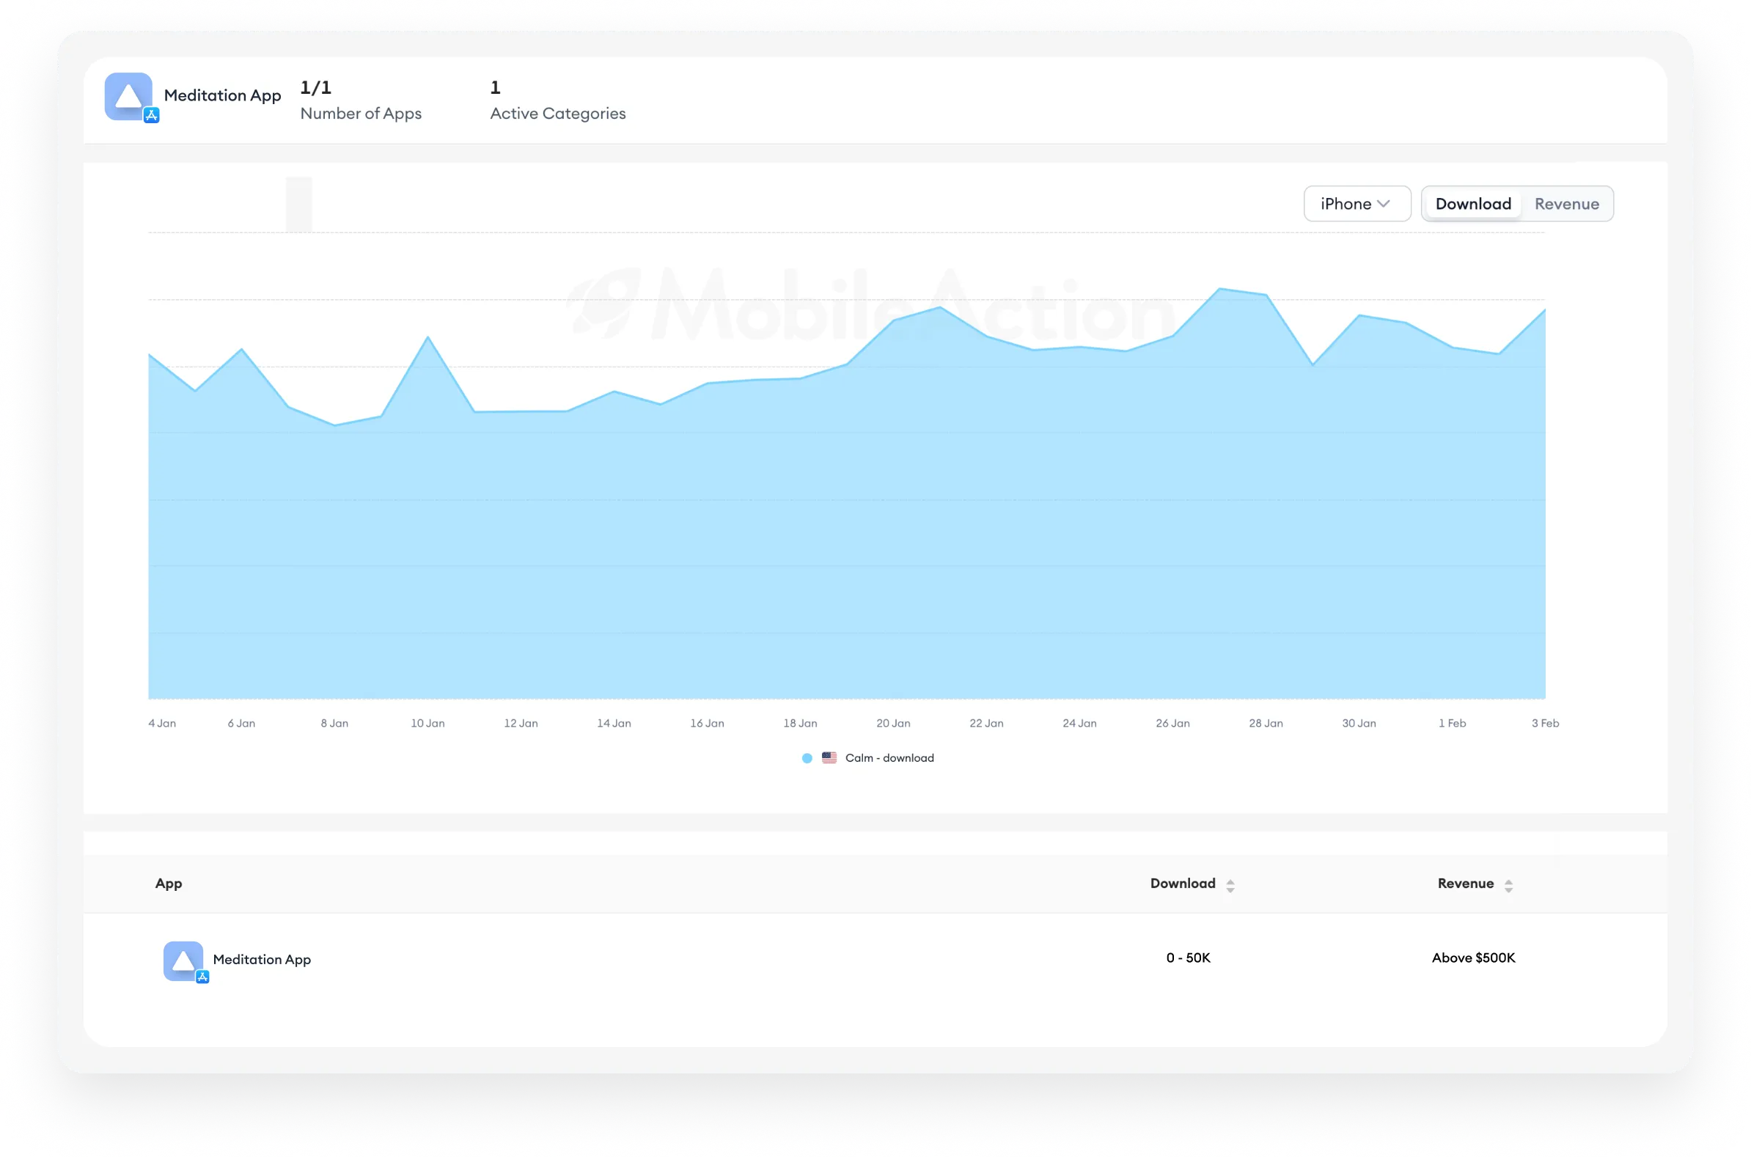Click the chevron arrow in iPhone selector

(x=1384, y=204)
